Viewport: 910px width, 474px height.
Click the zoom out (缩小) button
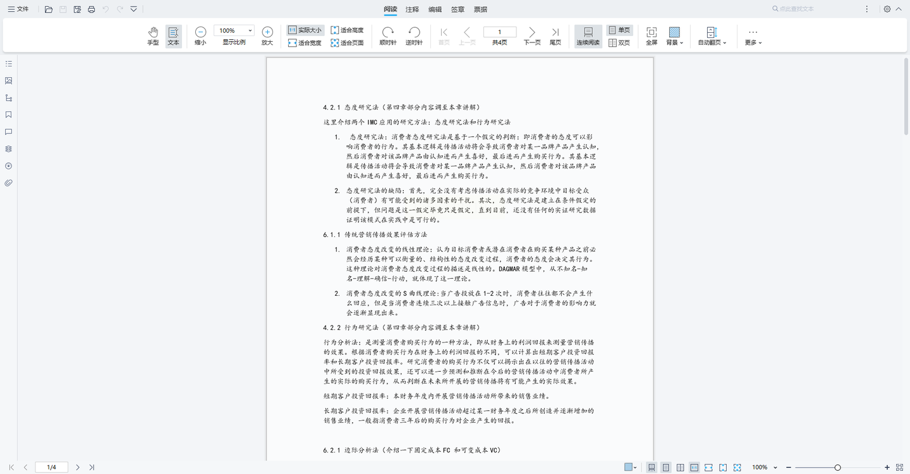200,37
